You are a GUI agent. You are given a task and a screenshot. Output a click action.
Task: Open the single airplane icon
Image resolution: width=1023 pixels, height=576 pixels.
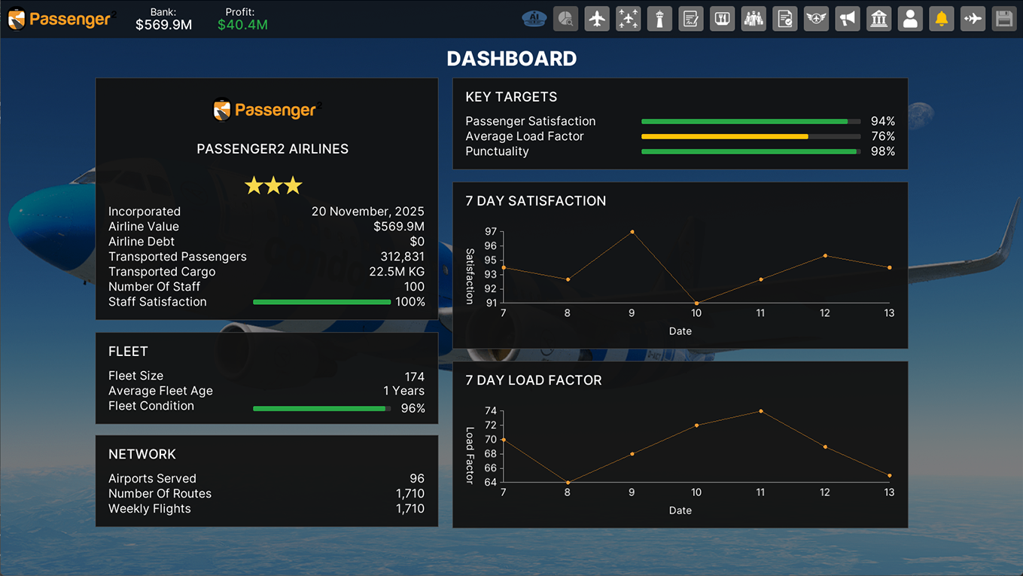coord(597,19)
